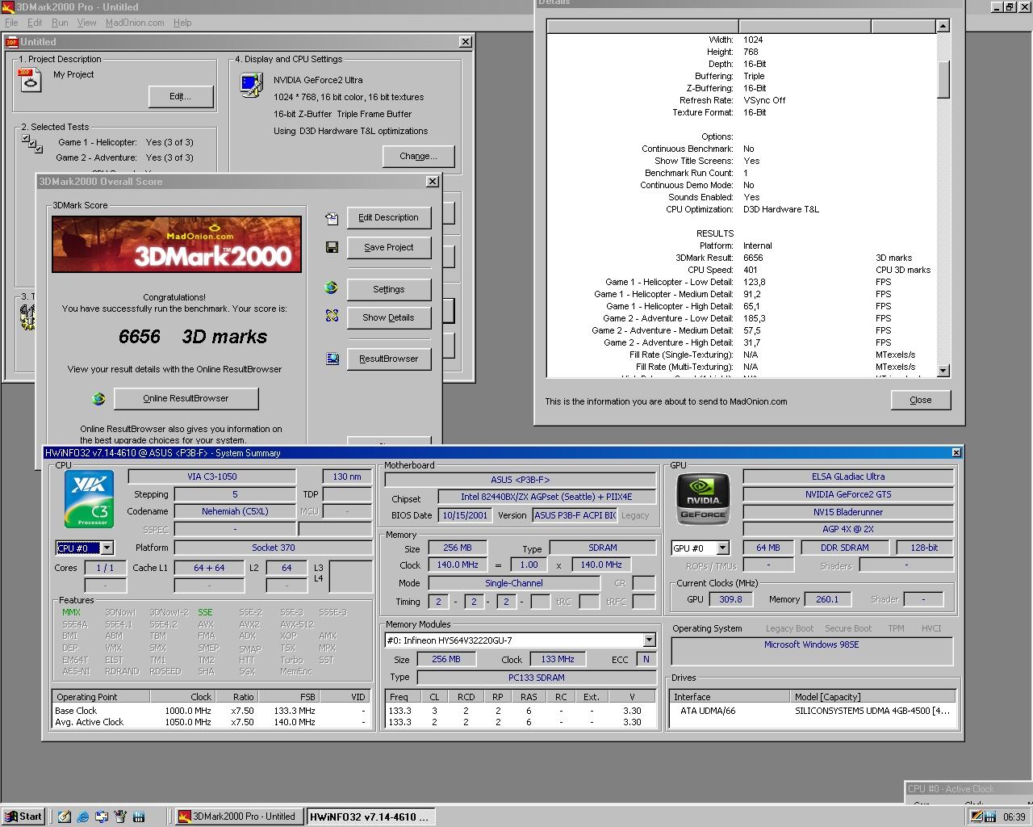Click the PC133 SDRAM type field

pyautogui.click(x=536, y=678)
